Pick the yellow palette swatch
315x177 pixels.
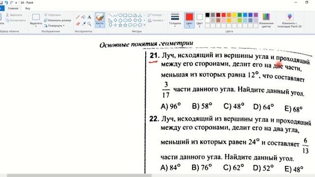point(234,15)
